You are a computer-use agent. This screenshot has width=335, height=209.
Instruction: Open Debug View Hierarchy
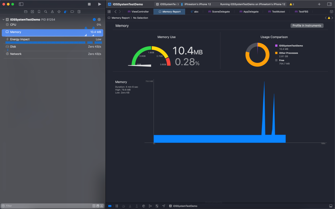click(x=144, y=206)
